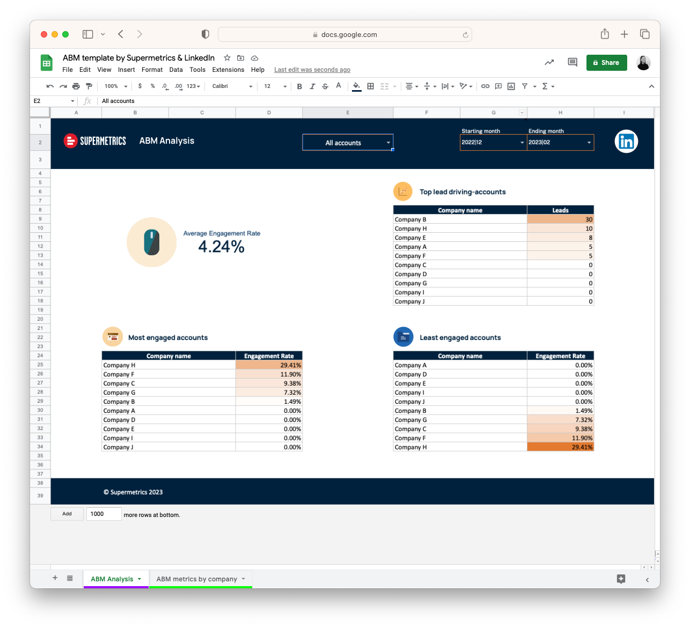Click the borders icon
The height and width of the screenshot is (628, 690).
pos(370,86)
